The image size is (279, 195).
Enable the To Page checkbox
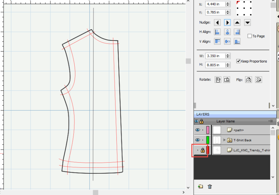tap(250, 36)
